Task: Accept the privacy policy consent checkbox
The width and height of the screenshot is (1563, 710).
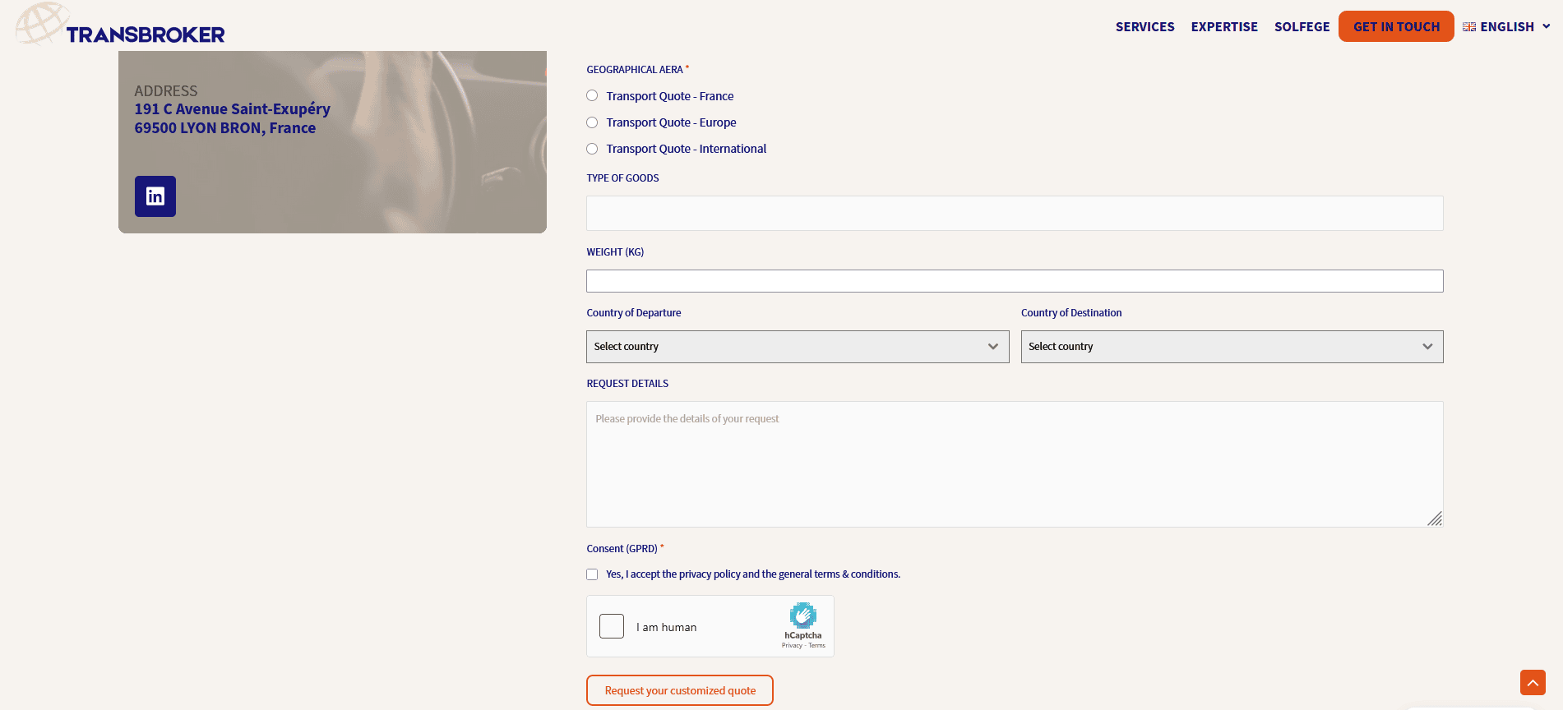Action: tap(592, 574)
